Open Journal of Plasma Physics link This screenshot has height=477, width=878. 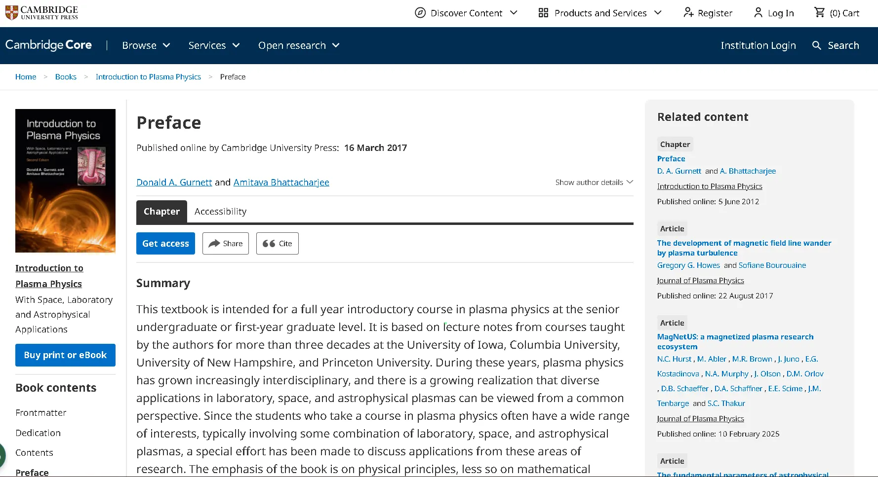[700, 280]
